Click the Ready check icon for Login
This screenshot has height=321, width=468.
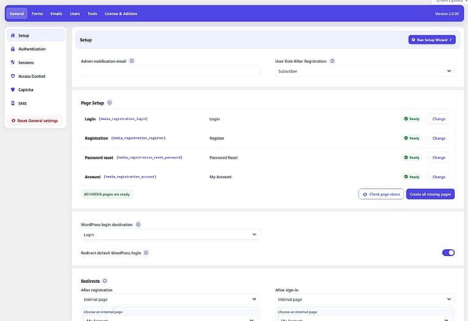click(406, 119)
